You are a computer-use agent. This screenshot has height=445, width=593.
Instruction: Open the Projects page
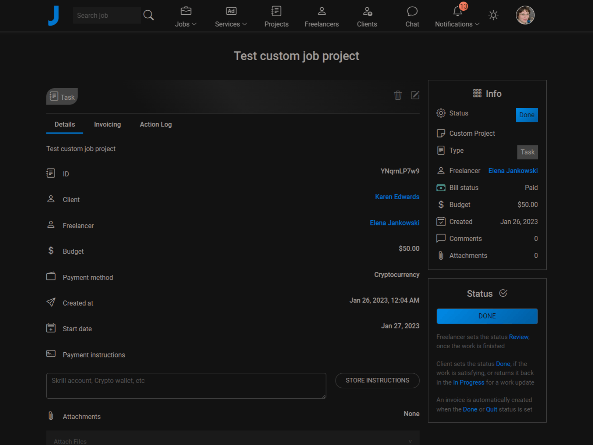(x=276, y=17)
